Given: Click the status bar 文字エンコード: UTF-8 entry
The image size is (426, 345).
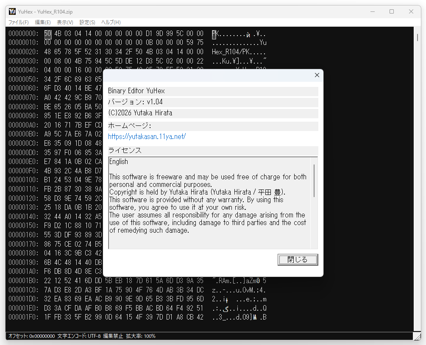Looking at the screenshot, I should tap(79, 336).
